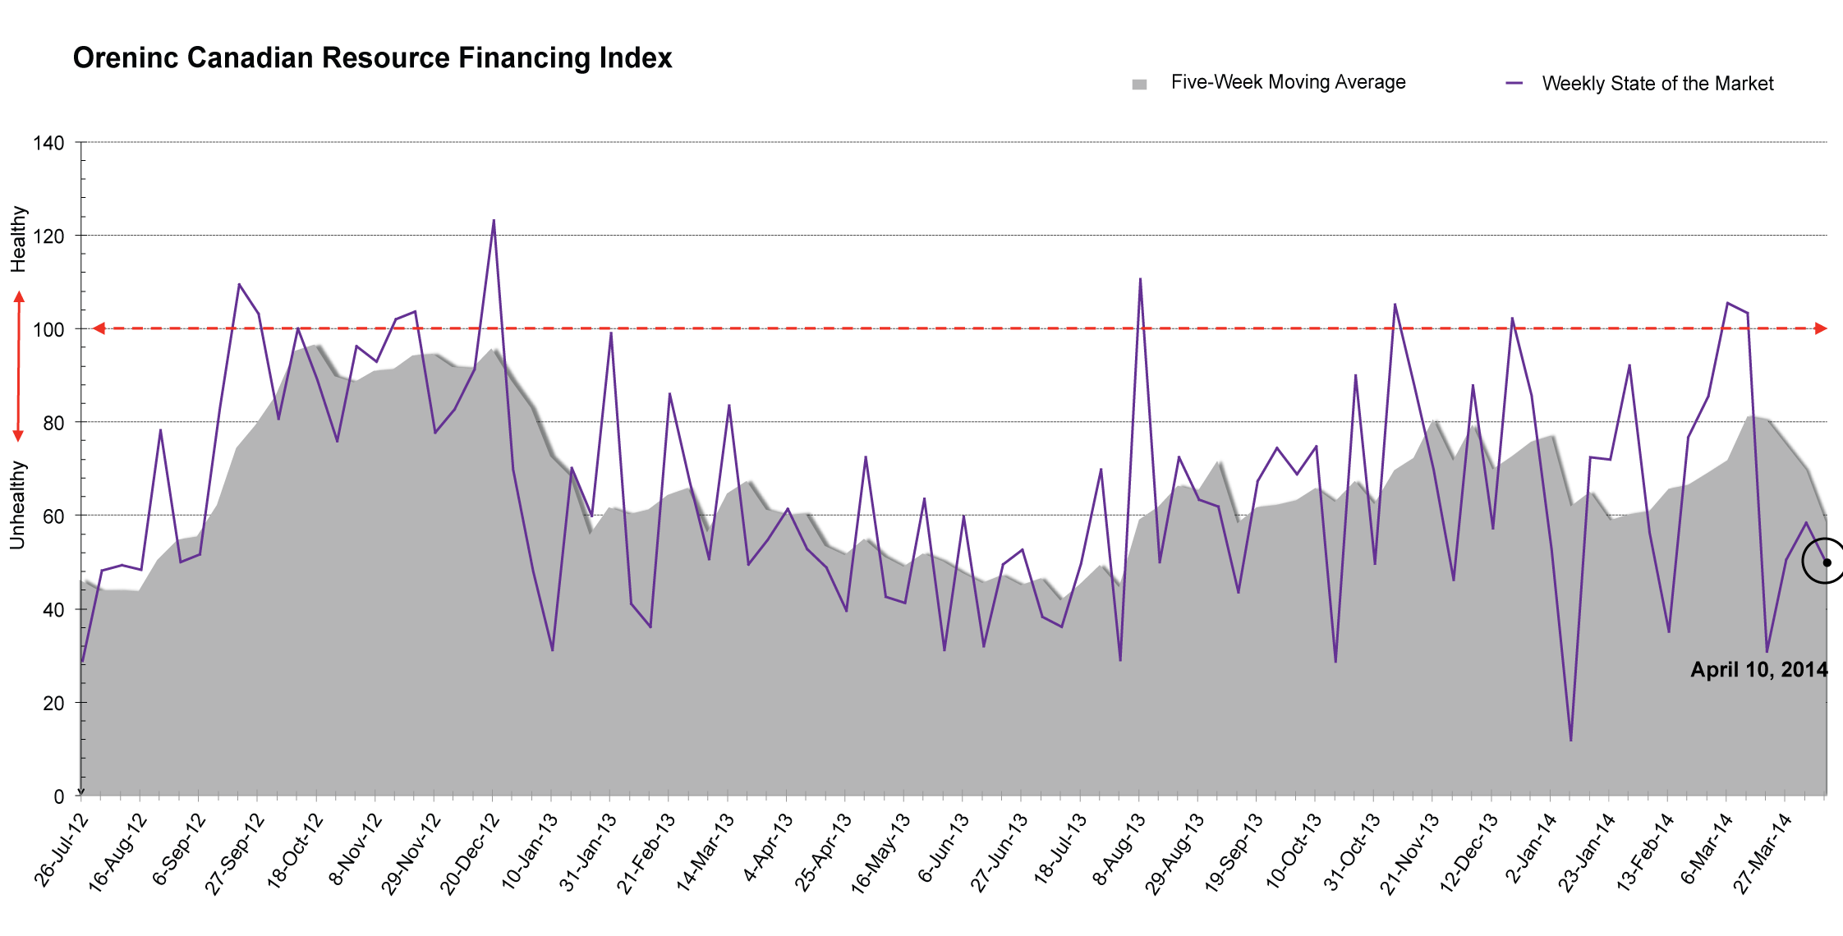Click the 31-Jan-13 date label
Viewport: 1843px width, 936px height.
[589, 851]
